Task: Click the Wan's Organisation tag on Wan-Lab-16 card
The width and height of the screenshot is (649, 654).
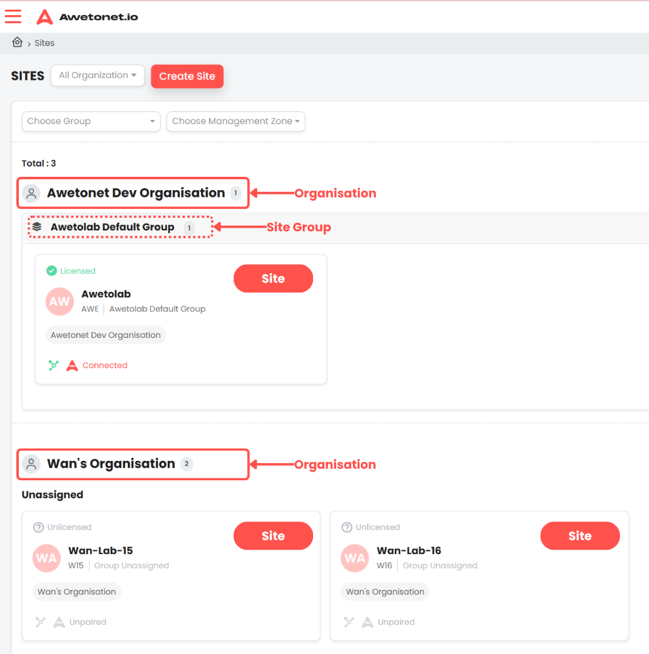Action: [x=385, y=592]
